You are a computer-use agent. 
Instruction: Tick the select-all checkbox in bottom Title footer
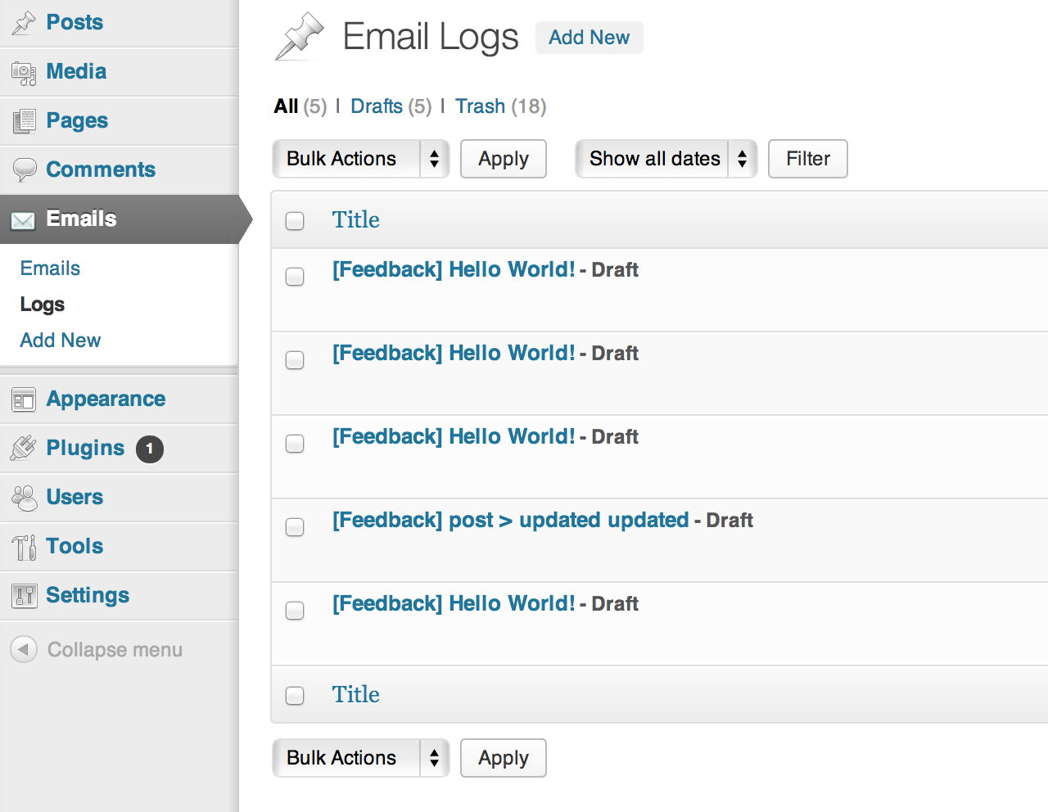pyautogui.click(x=295, y=696)
